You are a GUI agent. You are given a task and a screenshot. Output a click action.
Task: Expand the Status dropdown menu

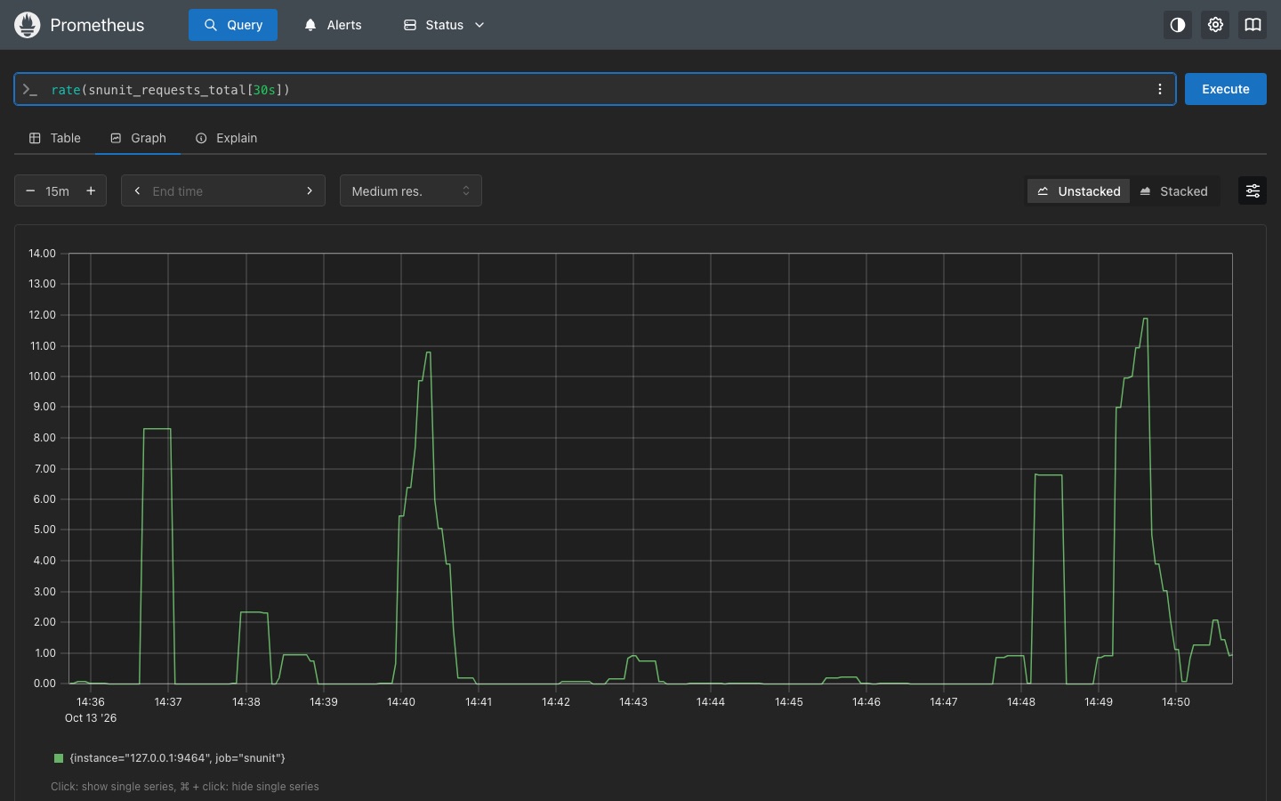[x=444, y=25]
